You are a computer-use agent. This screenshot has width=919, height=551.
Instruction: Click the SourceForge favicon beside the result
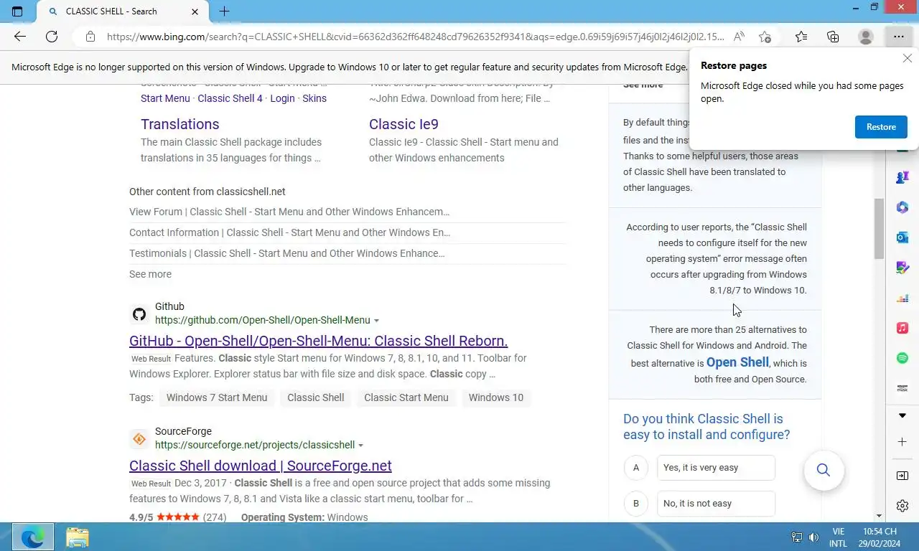pos(139,439)
